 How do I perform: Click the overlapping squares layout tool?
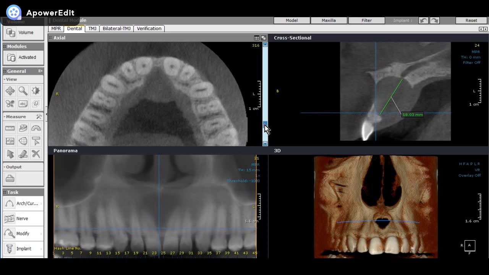coord(36,104)
